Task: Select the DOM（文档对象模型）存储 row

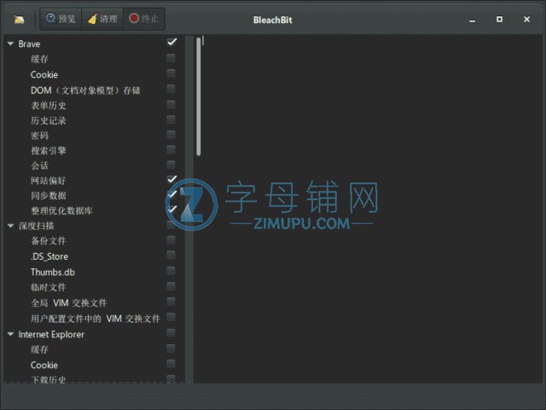Action: (x=85, y=91)
